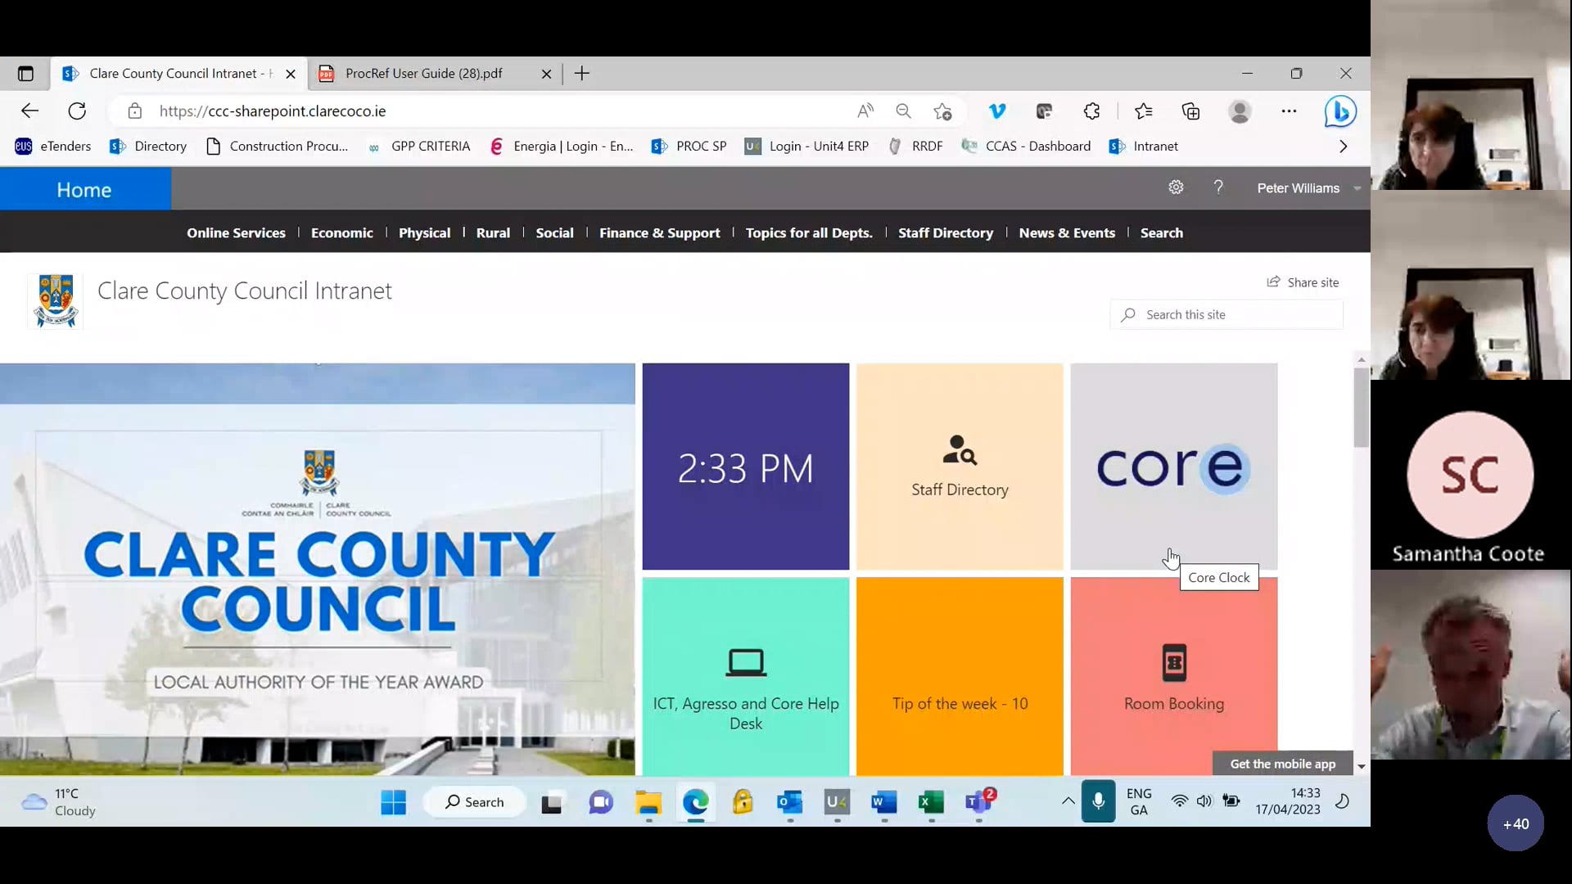This screenshot has width=1572, height=884.
Task: Click the scrollbar down arrow
Action: (1361, 767)
